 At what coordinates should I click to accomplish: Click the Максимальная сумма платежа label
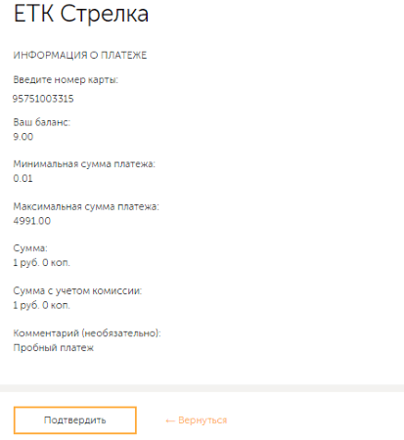coord(86,206)
